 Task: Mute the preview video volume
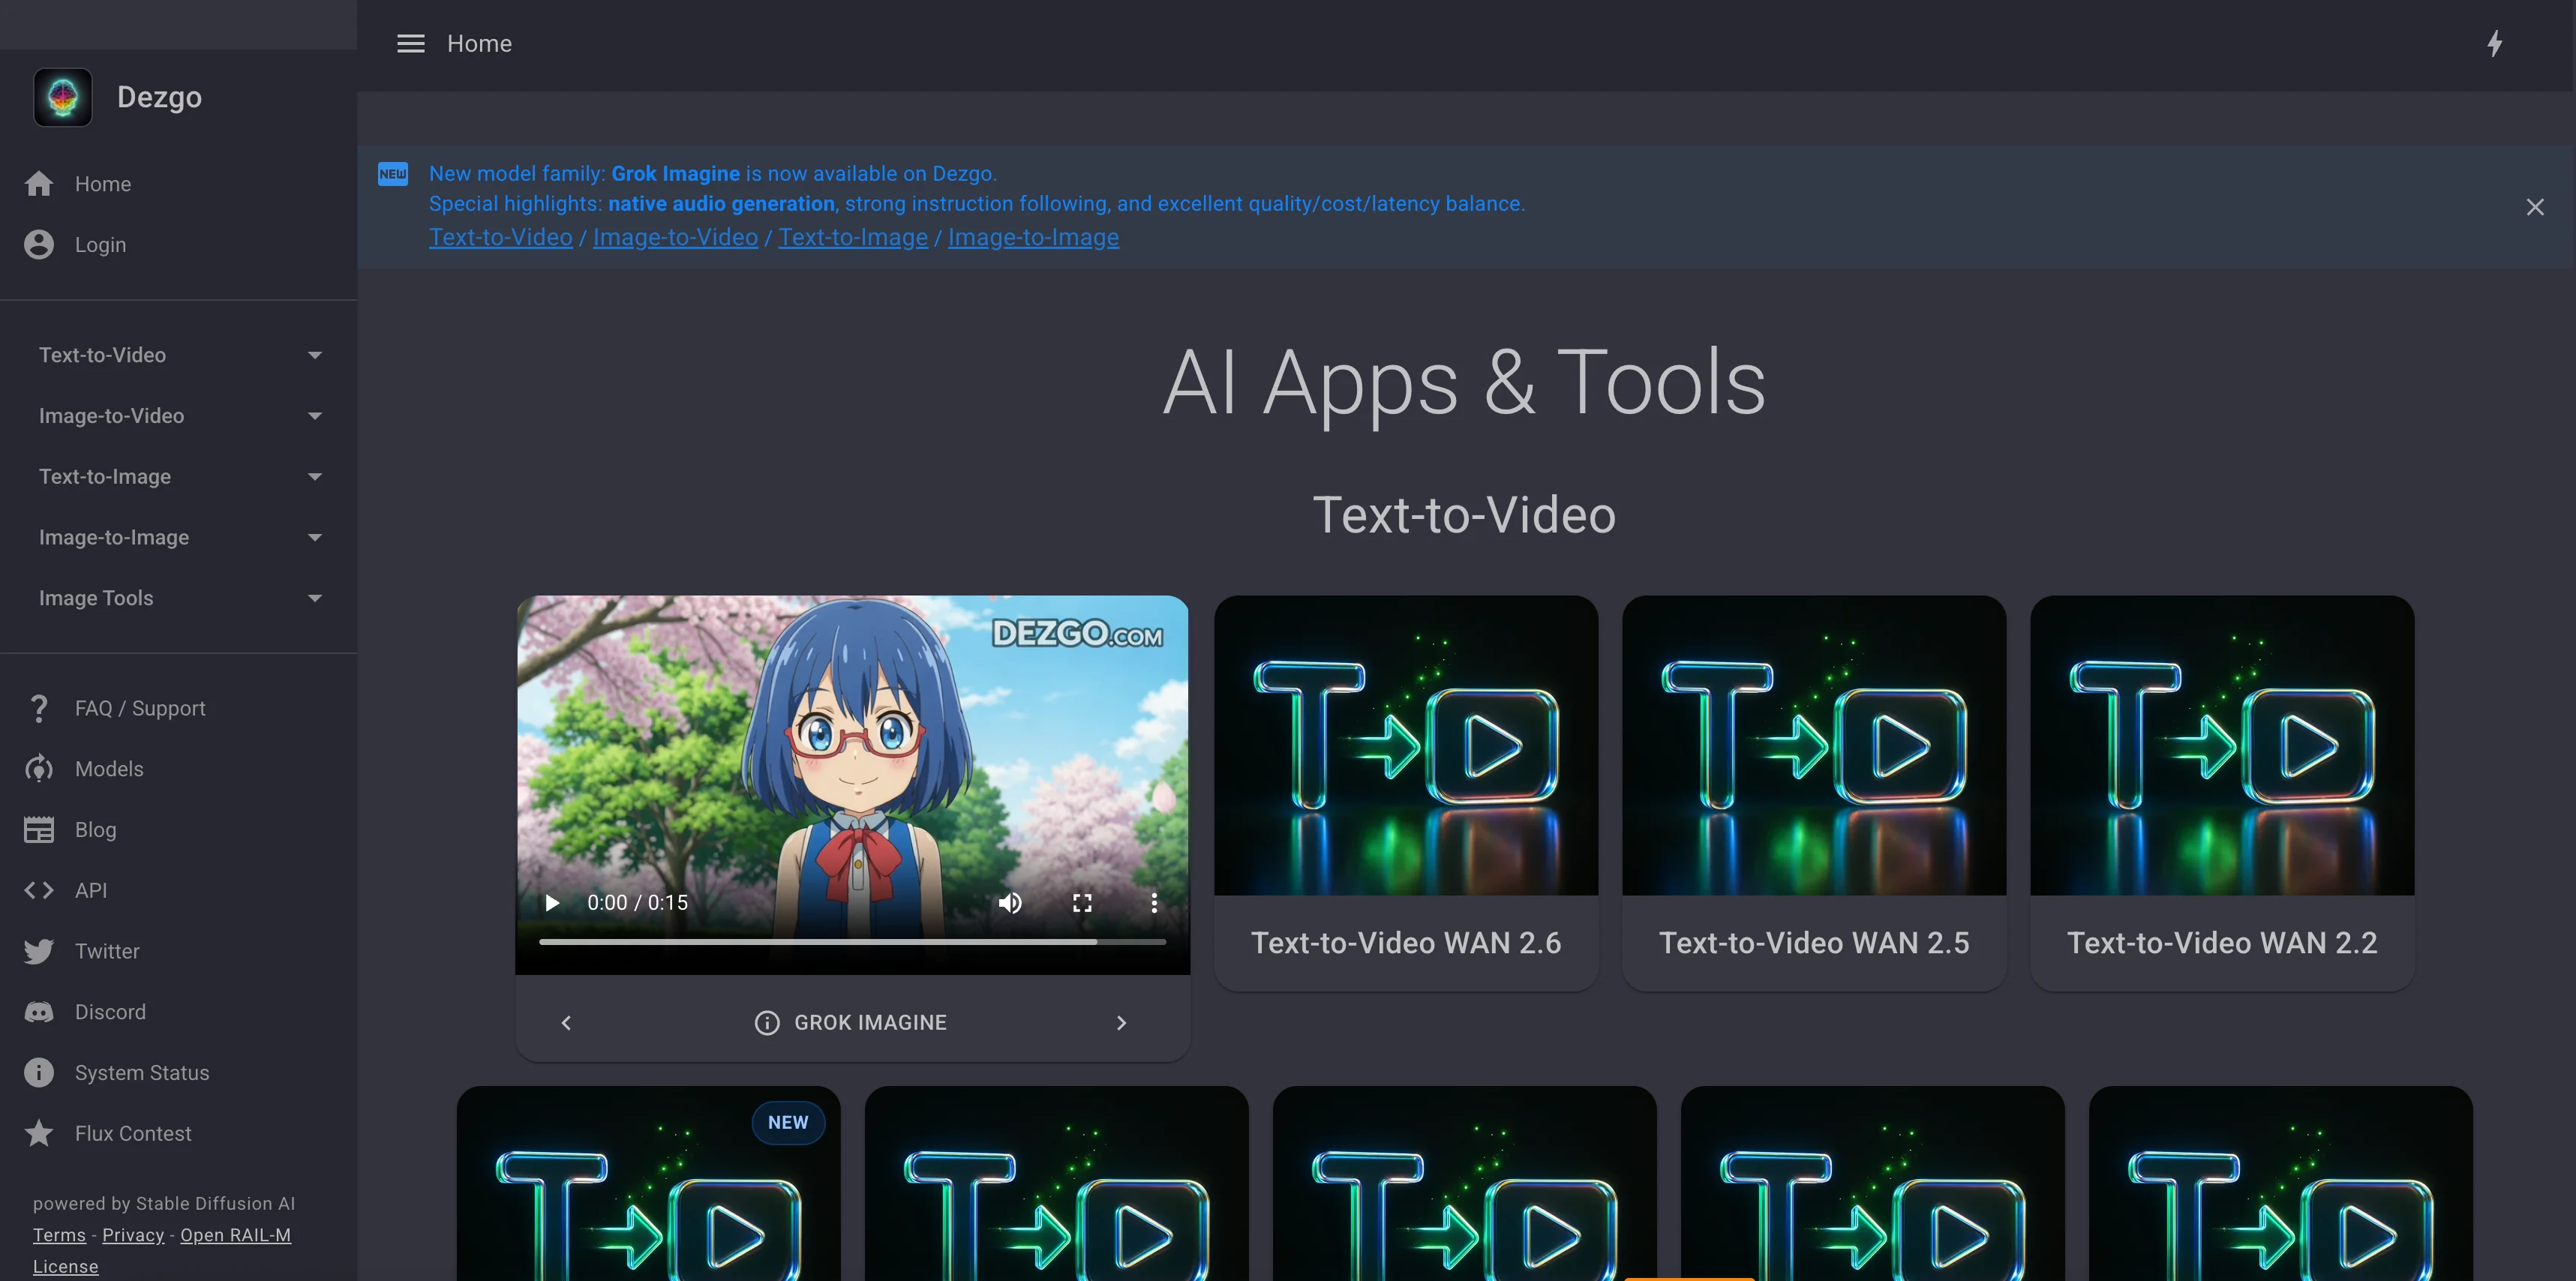pyautogui.click(x=1010, y=903)
